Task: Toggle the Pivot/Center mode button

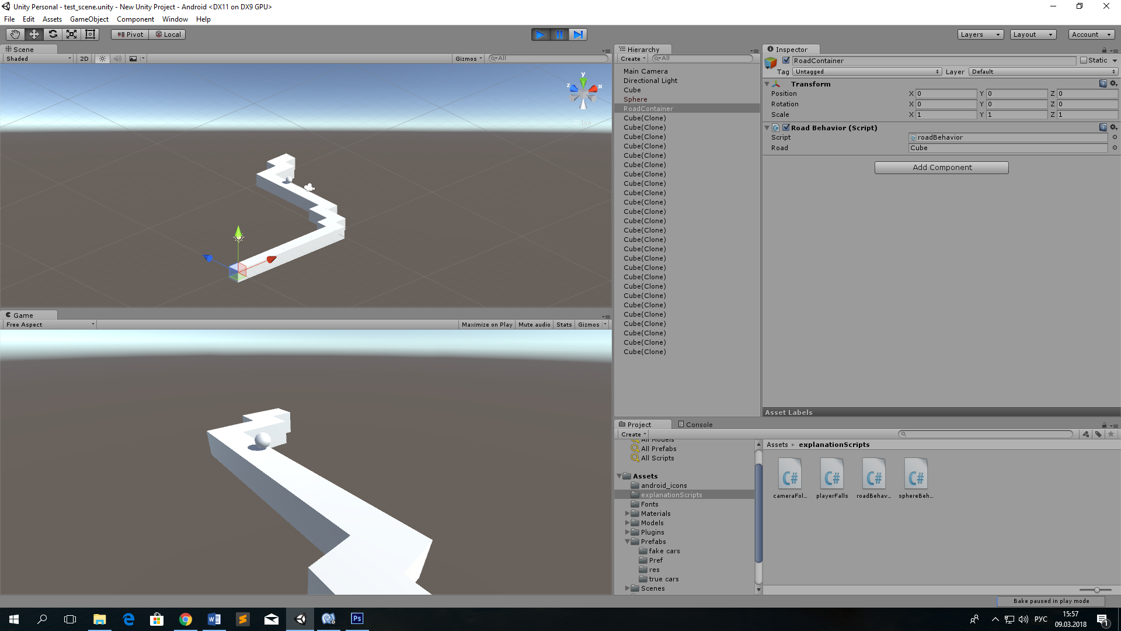Action: click(128, 34)
